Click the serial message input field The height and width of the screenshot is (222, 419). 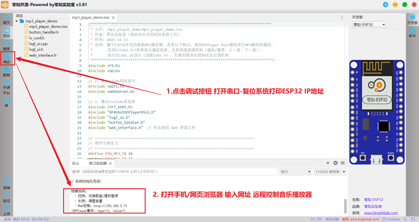[x=174, y=172]
